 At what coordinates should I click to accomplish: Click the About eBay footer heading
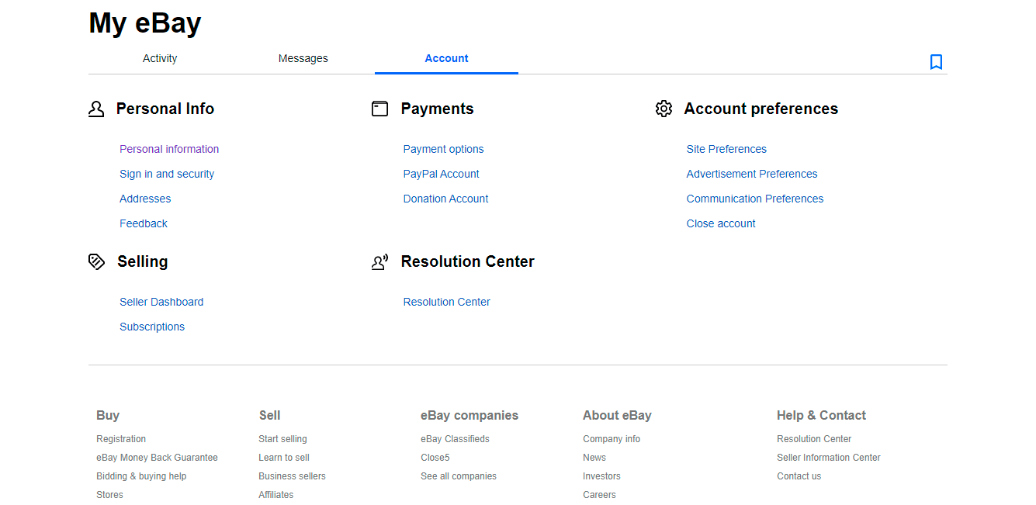tap(617, 416)
